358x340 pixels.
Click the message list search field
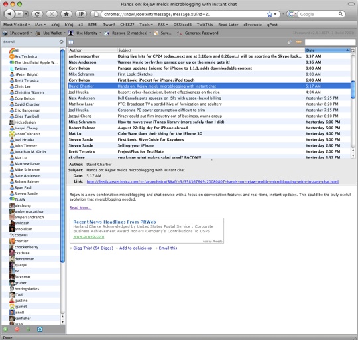pos(330,42)
